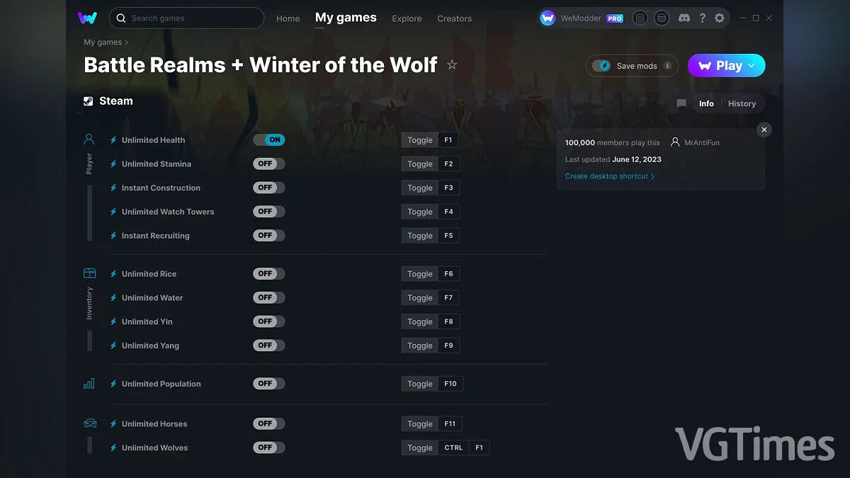Click the phone remote icon in top bar
The height and width of the screenshot is (478, 850).
pyautogui.click(x=640, y=18)
